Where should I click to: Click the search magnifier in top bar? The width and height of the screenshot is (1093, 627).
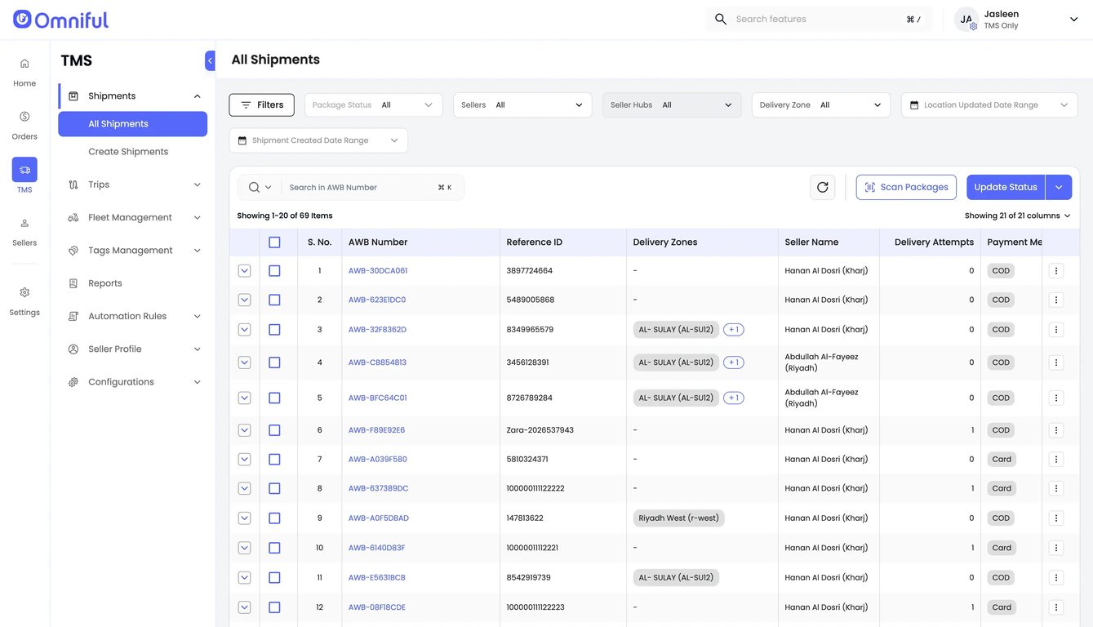click(720, 19)
